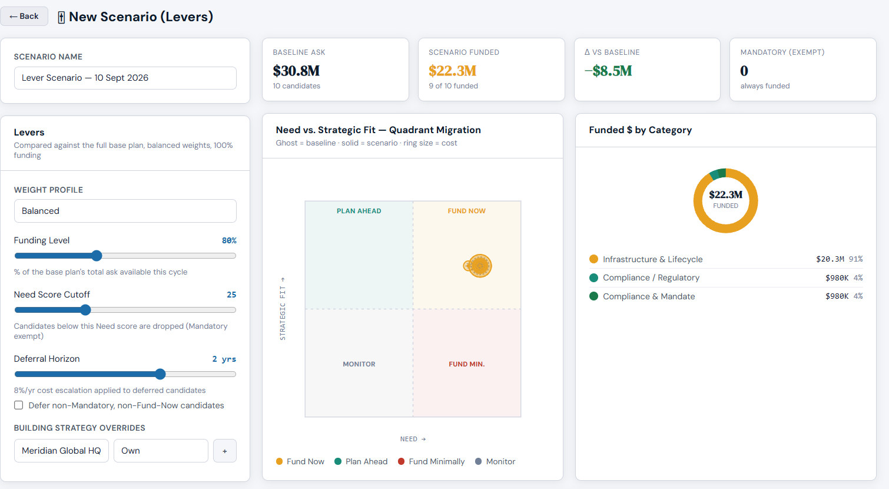The height and width of the screenshot is (489, 889).
Task: Click the orange bubble in Fund Now quadrant
Action: tap(479, 266)
